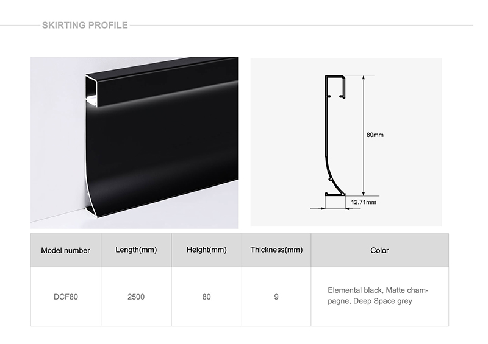Select the Height(mm) column header
488x344 pixels.
pyautogui.click(x=207, y=250)
